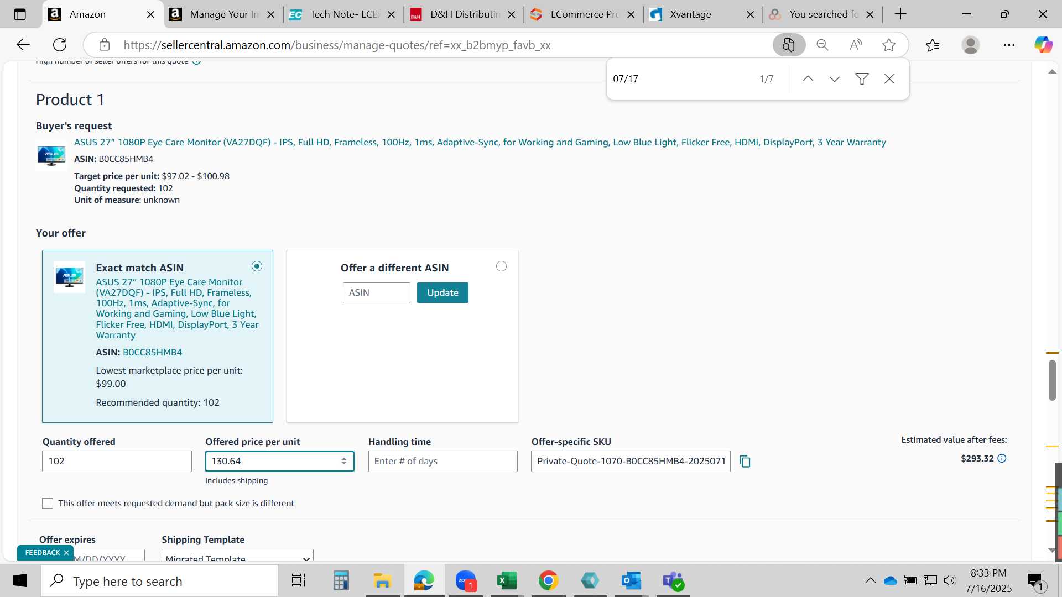
Task: Open taskbar search box
Action: point(159,580)
